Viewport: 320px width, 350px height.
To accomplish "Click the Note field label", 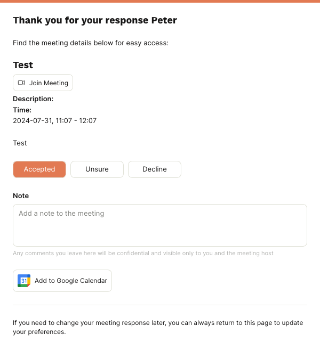I will (21, 196).
